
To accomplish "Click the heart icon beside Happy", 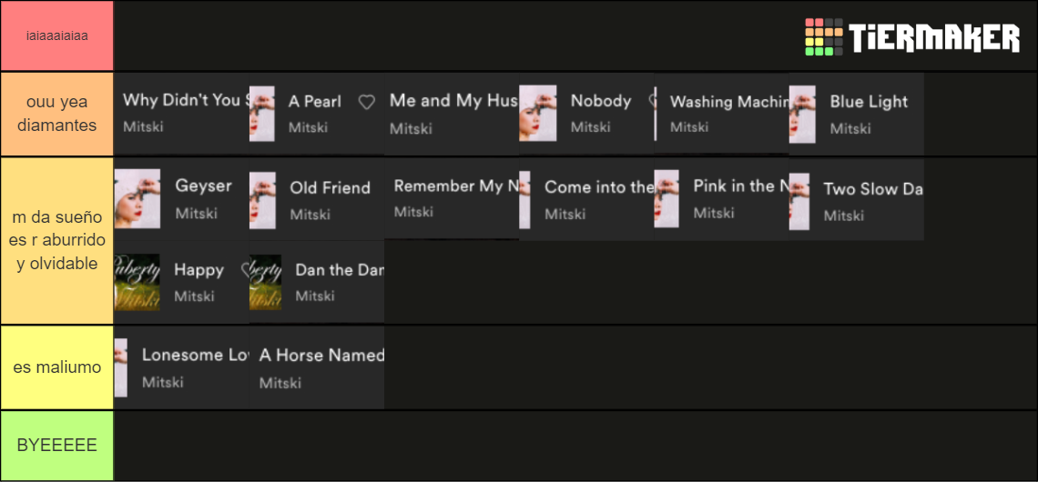I will pos(247,270).
